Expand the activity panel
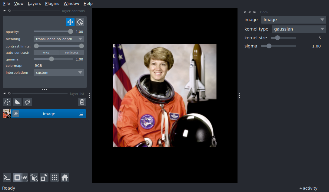Viewport: 329px width, 192px height. point(308,188)
